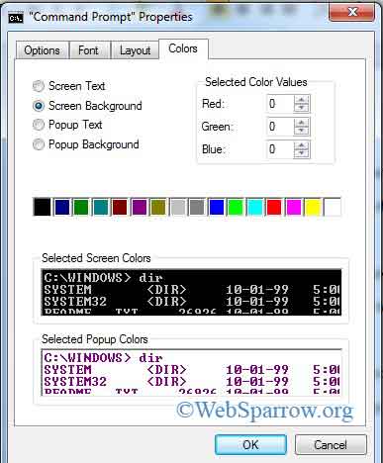The height and width of the screenshot is (463, 383).
Task: Click the Command Prompt icon in title bar
Action: (16, 18)
